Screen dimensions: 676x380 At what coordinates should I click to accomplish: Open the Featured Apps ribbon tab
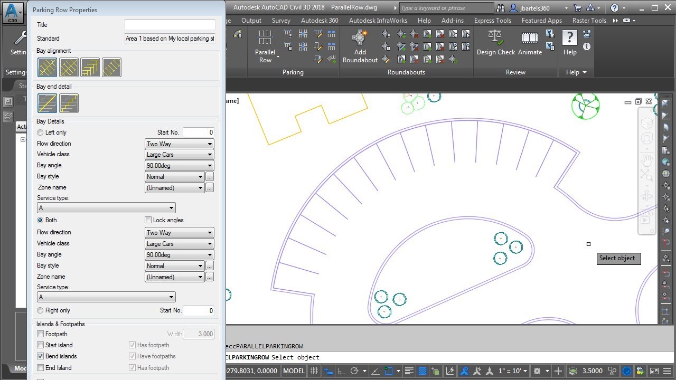[x=542, y=21]
